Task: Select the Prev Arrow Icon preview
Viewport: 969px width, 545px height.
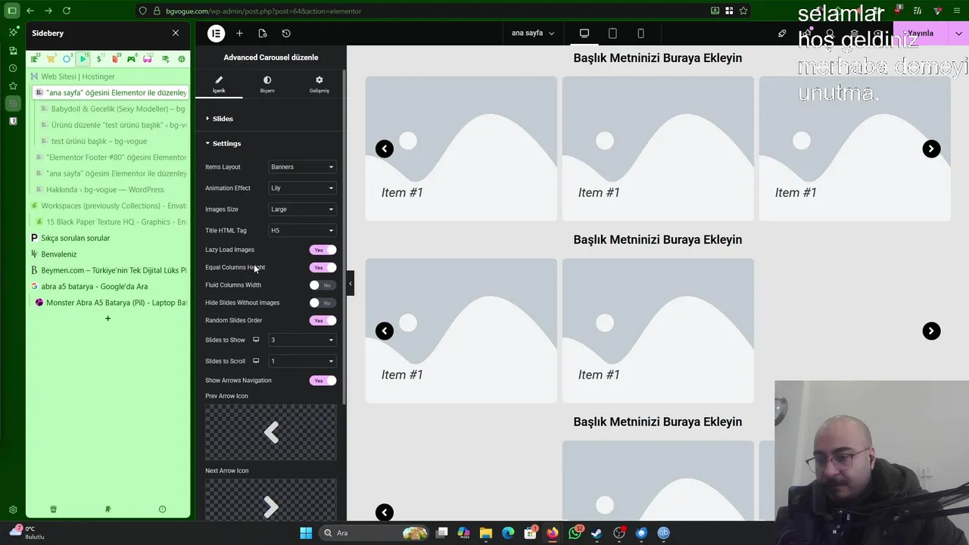Action: click(x=271, y=432)
